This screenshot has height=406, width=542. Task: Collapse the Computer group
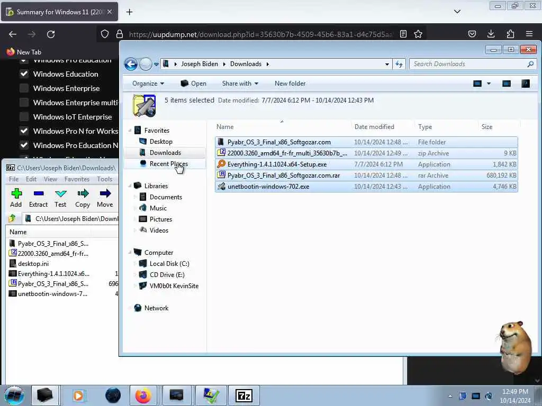coord(130,252)
